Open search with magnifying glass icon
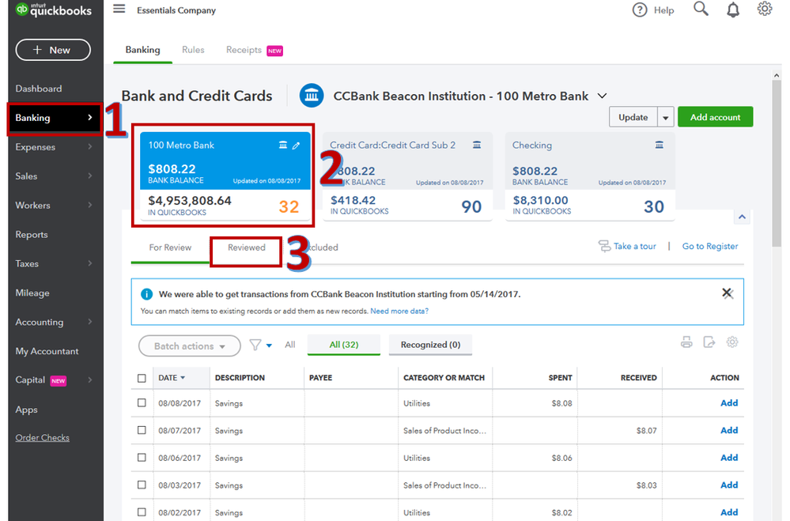 pyautogui.click(x=701, y=9)
